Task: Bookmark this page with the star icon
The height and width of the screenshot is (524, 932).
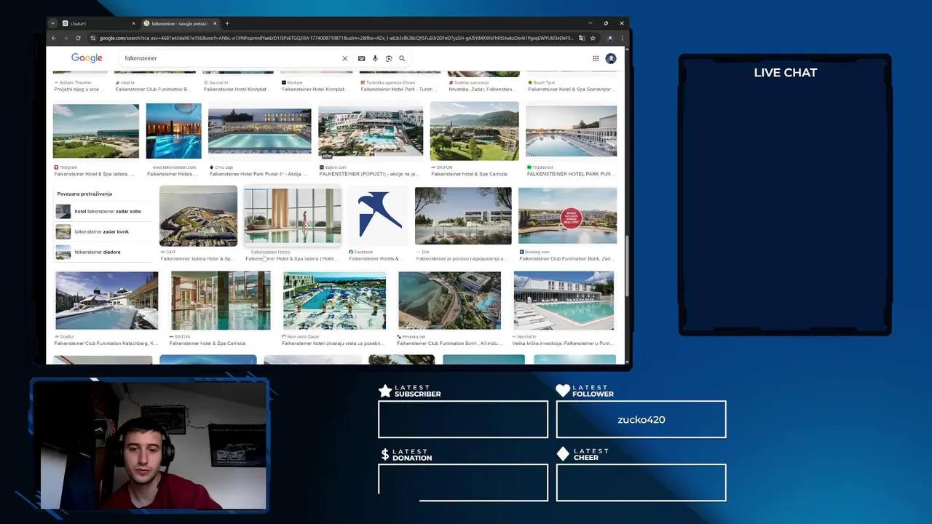Action: click(593, 38)
